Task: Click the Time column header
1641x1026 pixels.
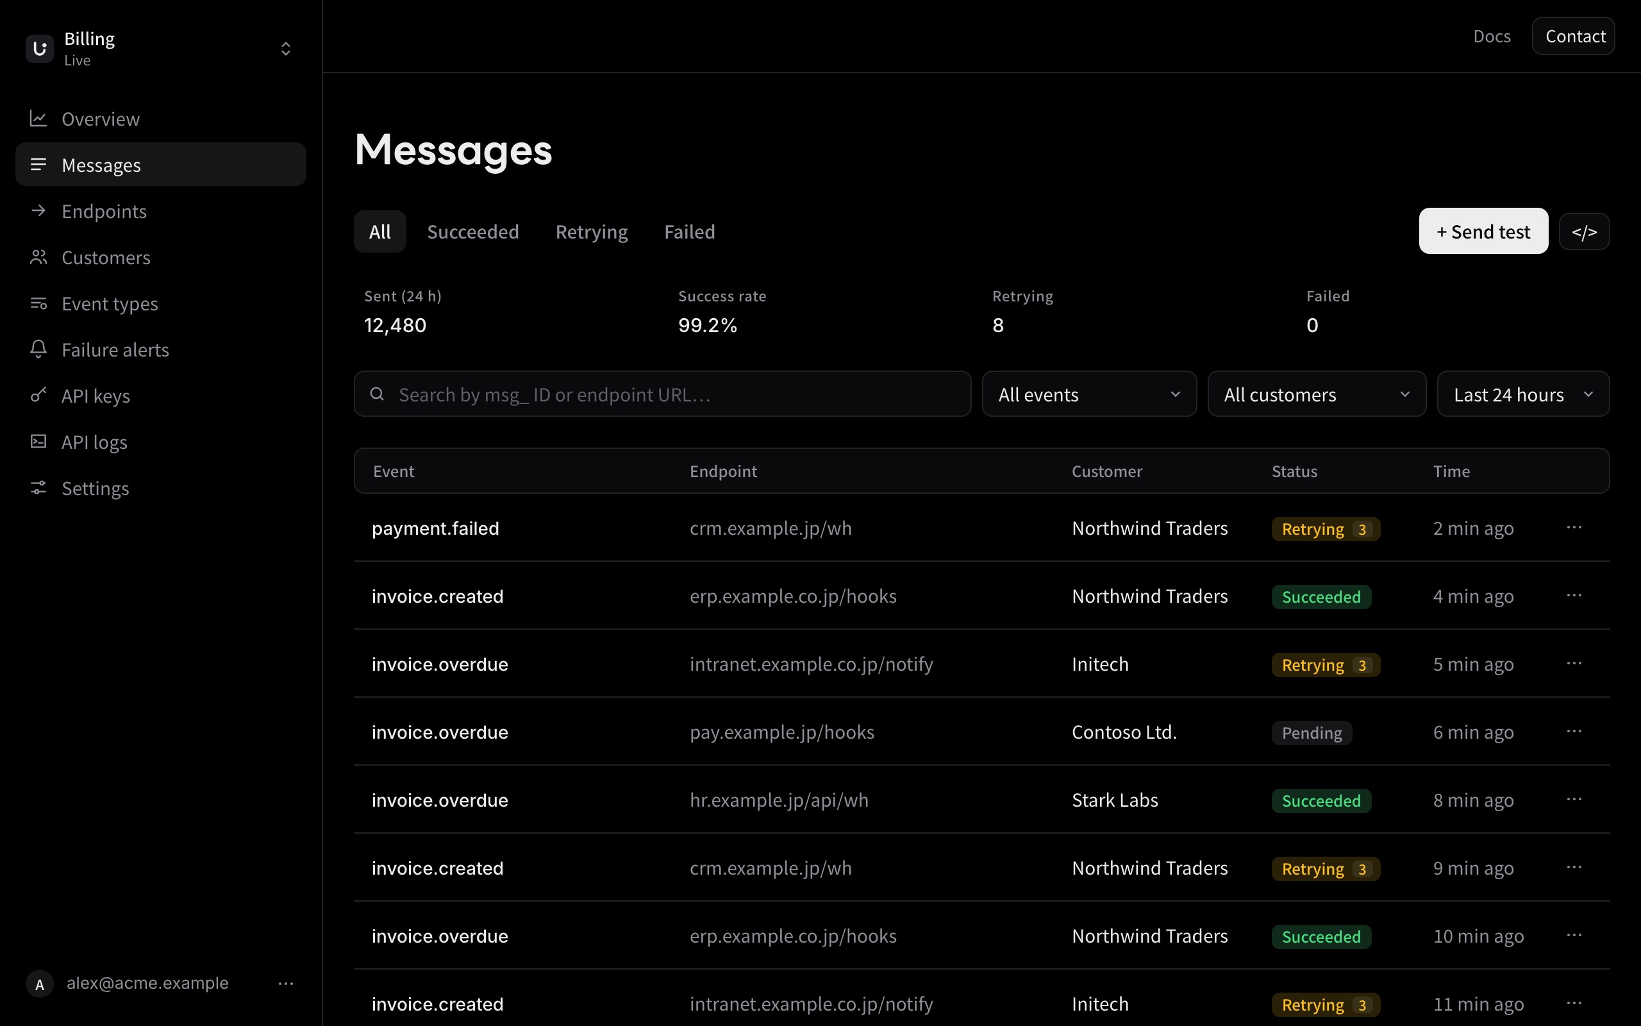Action: 1451,471
